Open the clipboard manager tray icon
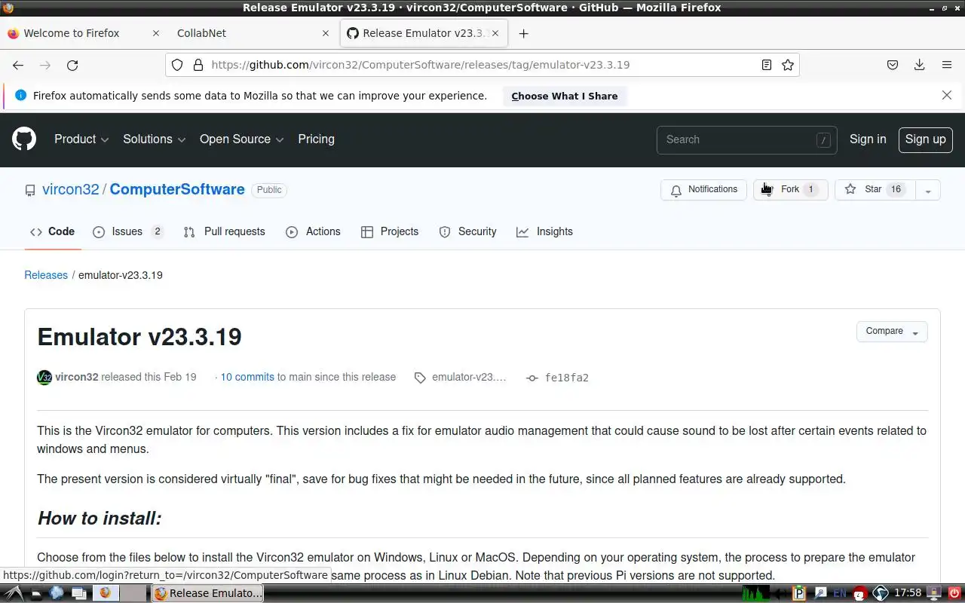Screen dimensions: 965x603 (x=800, y=593)
